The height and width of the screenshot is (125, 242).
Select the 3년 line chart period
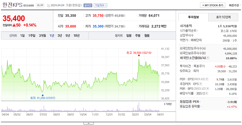tap(60, 36)
